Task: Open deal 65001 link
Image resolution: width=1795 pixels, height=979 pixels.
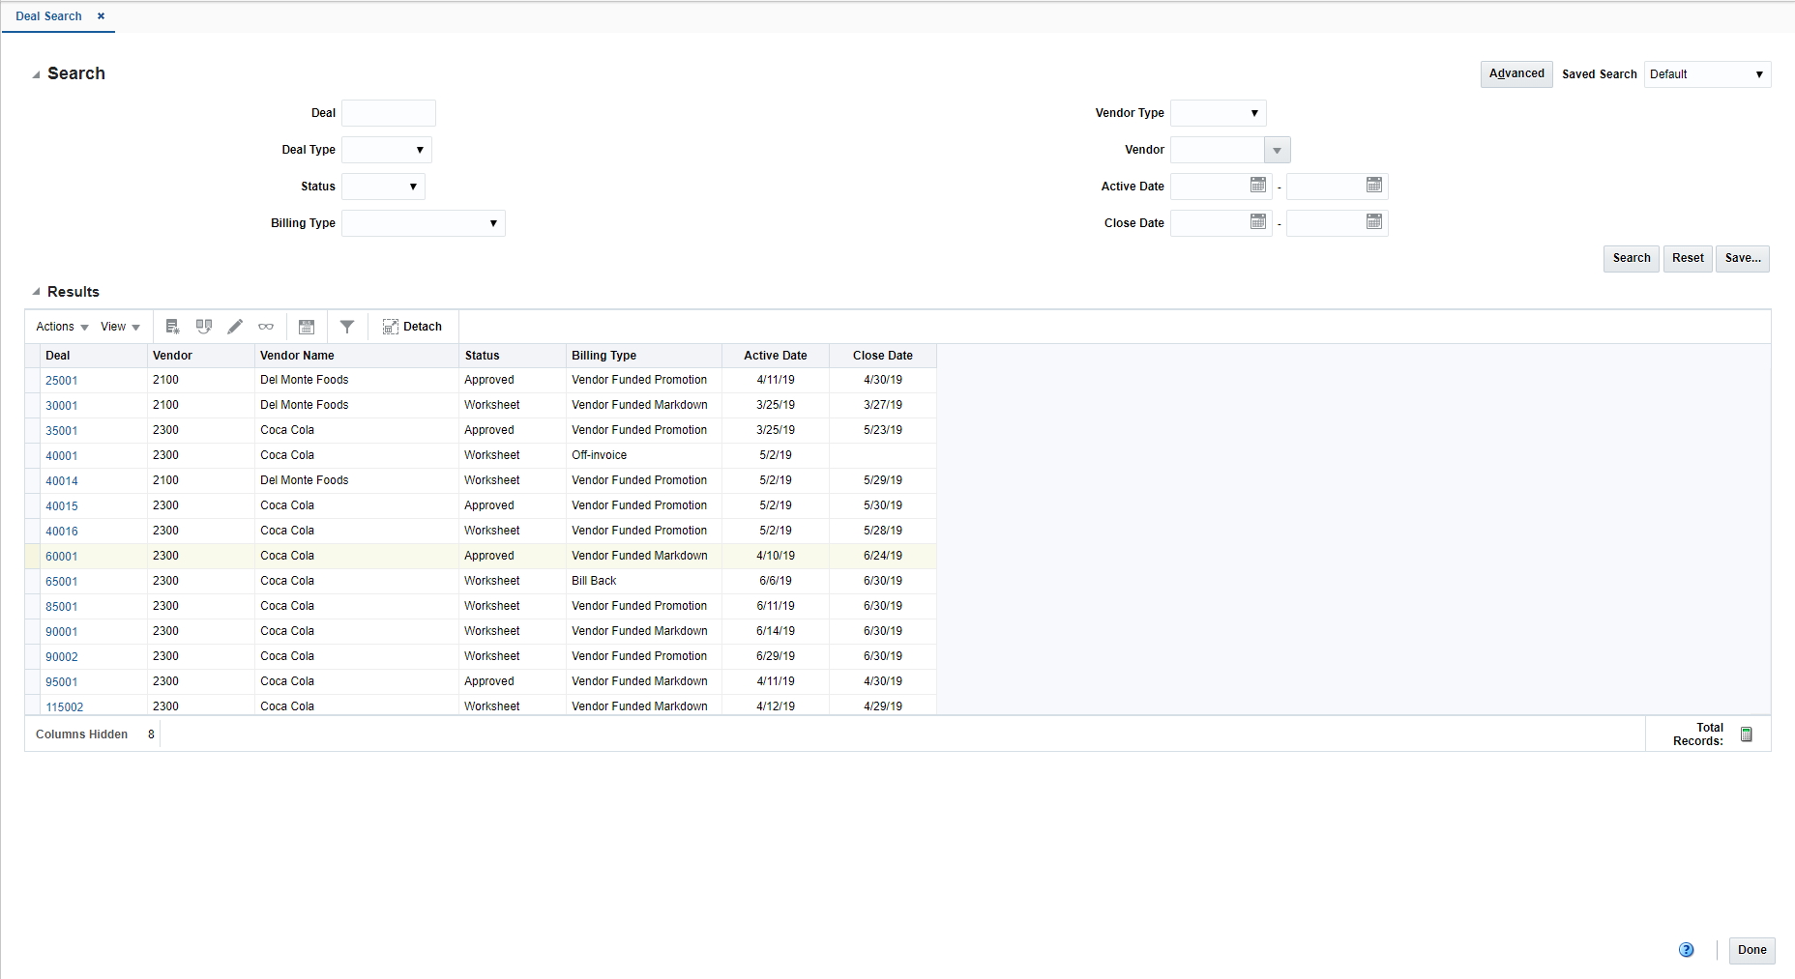Action: [62, 582]
